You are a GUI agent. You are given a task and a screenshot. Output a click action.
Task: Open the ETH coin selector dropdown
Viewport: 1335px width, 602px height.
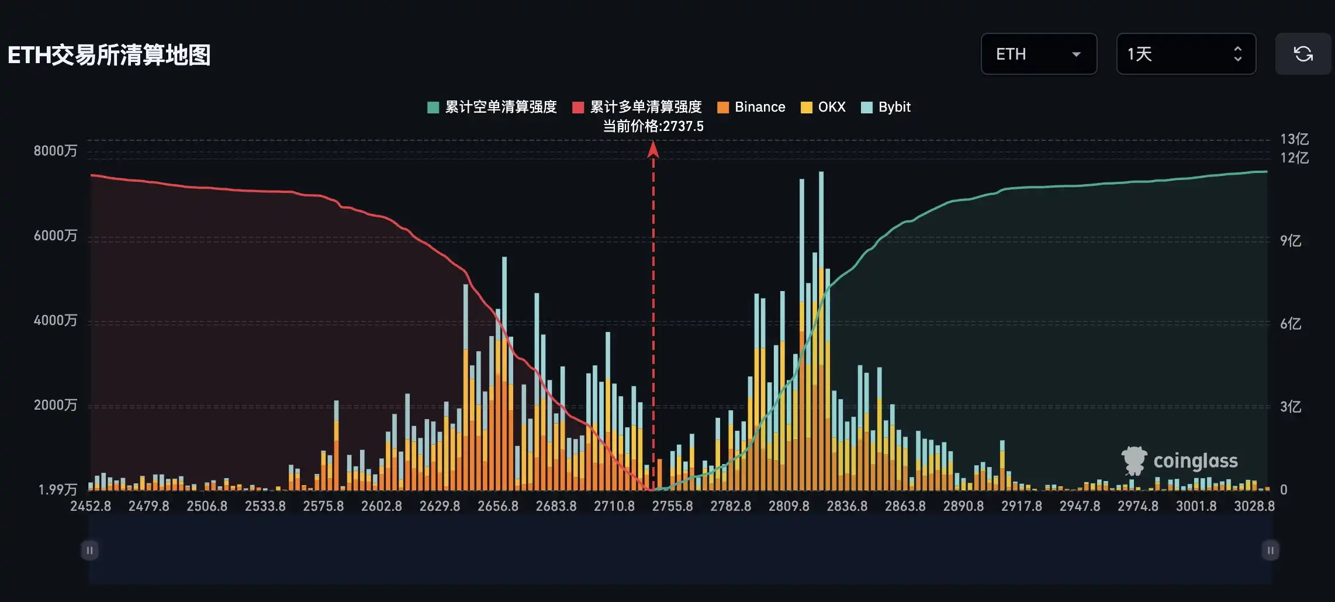click(x=1039, y=54)
